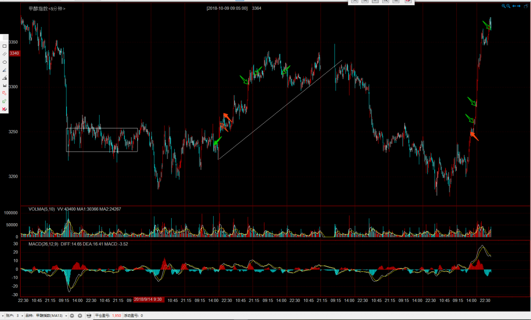Open the 账户 account dropdown
531x320 pixels.
point(23,315)
